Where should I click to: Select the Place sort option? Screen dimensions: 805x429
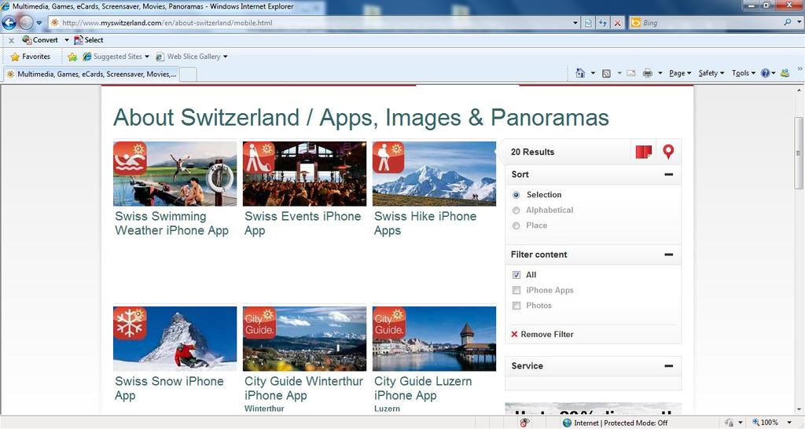[516, 225]
